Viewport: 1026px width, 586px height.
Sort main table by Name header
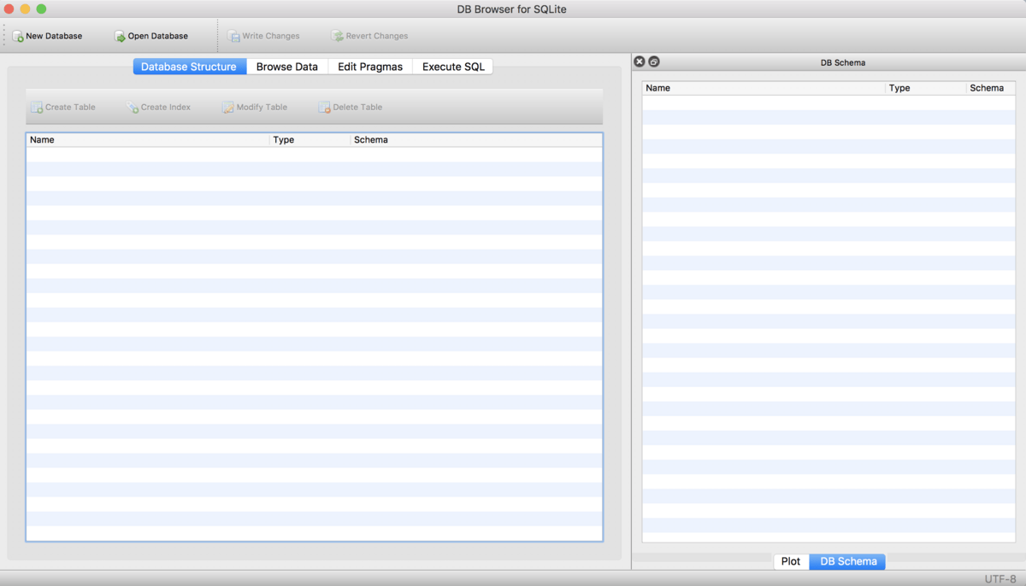[x=148, y=139]
